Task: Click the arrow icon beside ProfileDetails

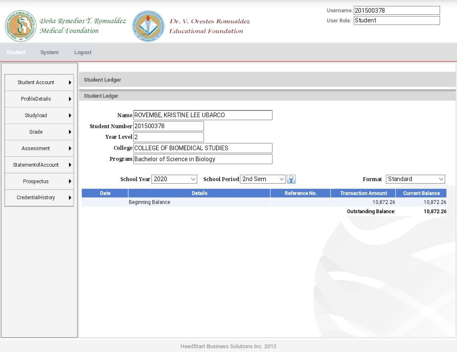Action: (x=70, y=99)
